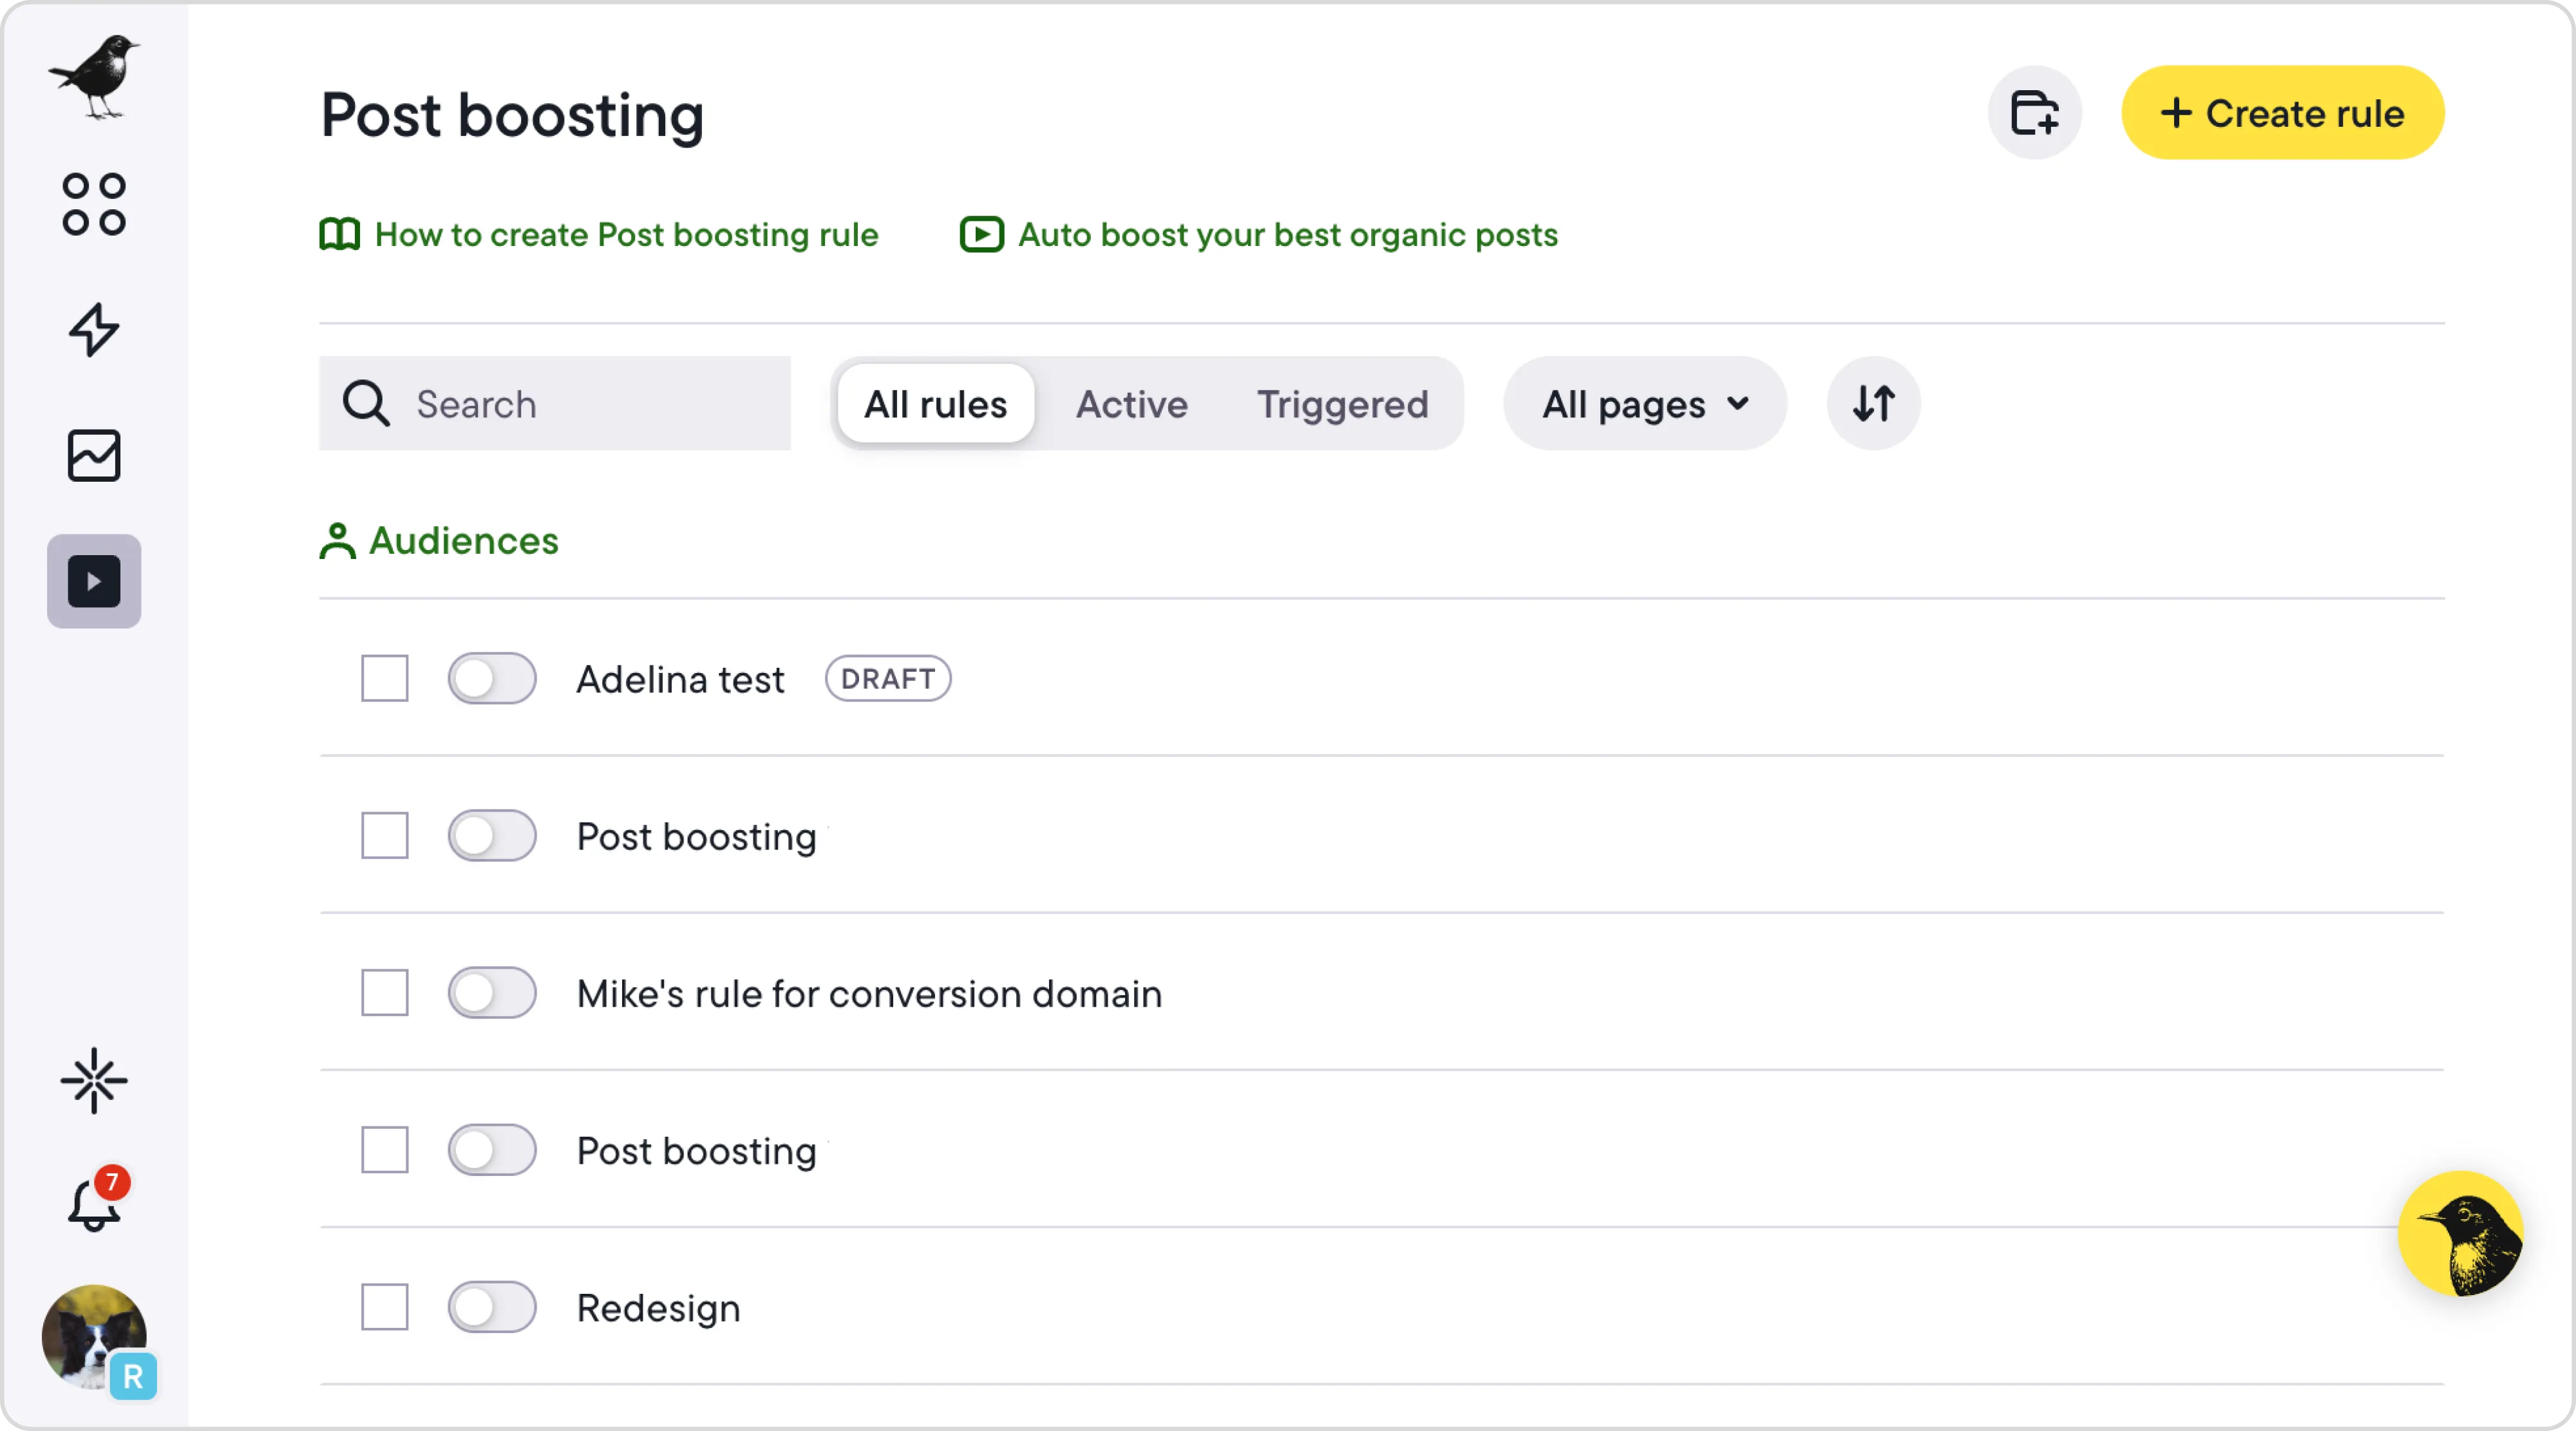Click the create folder icon beside Create rule
This screenshot has width=2576, height=1431.
(2035, 113)
